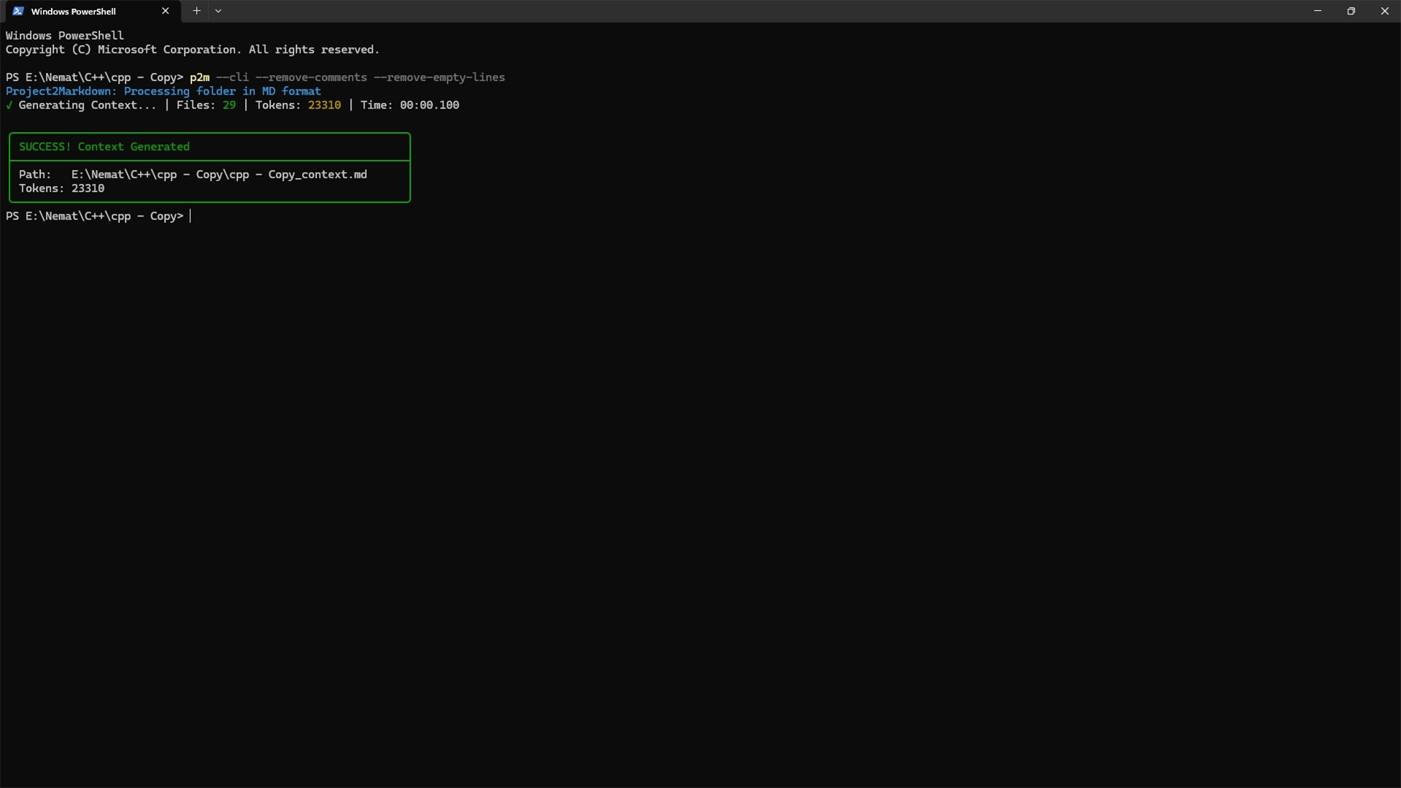The height and width of the screenshot is (788, 1401).
Task: Click 'SUCCESS! Context Generated' header text
Action: pos(104,147)
